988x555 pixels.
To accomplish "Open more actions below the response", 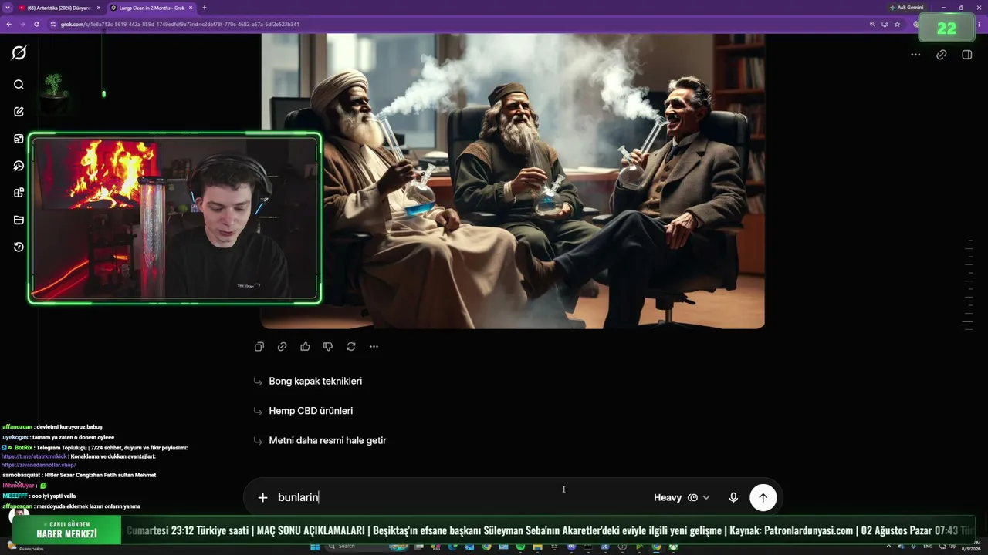I will [374, 347].
